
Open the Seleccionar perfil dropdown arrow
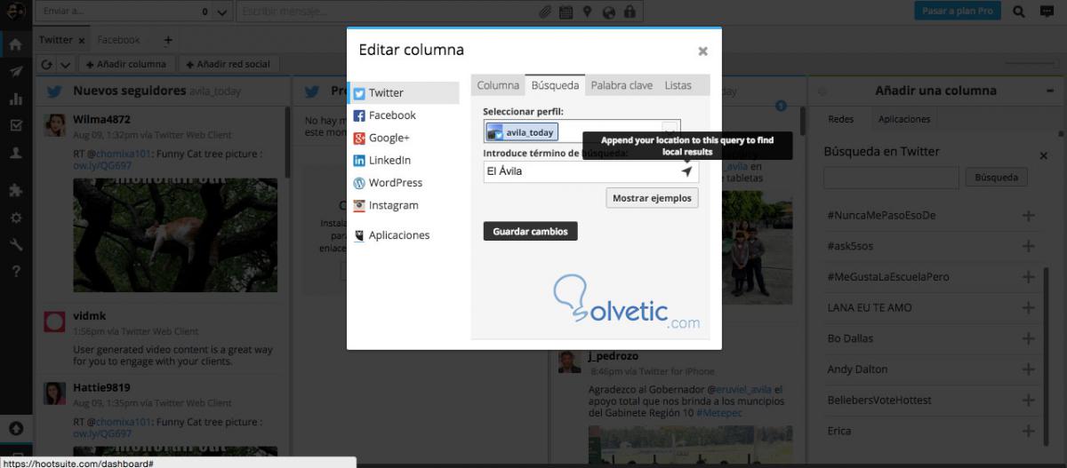pos(671,131)
